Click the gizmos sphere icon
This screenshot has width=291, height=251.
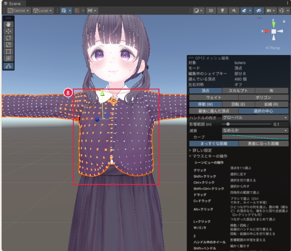[x=281, y=10]
